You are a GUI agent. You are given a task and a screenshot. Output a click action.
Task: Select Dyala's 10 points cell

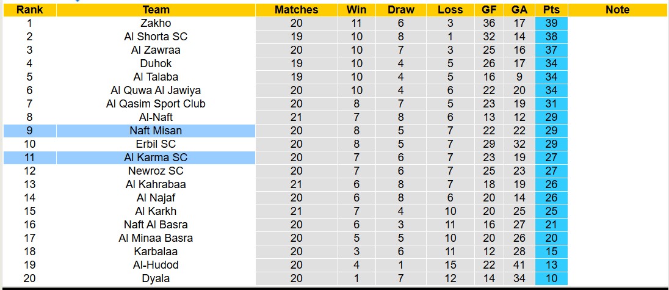(x=551, y=278)
